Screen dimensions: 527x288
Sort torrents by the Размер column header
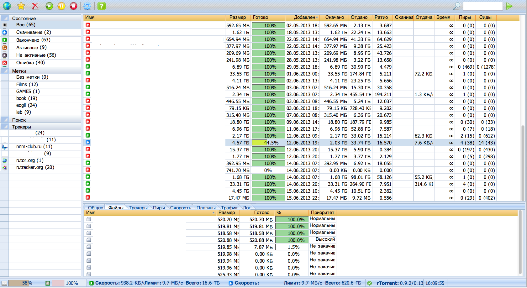[x=238, y=18]
